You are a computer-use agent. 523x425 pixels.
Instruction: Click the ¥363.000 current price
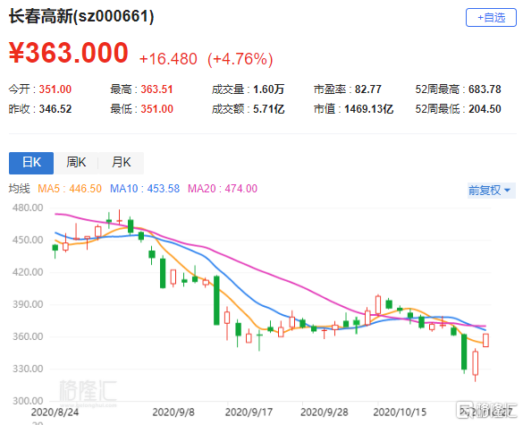(x=68, y=53)
